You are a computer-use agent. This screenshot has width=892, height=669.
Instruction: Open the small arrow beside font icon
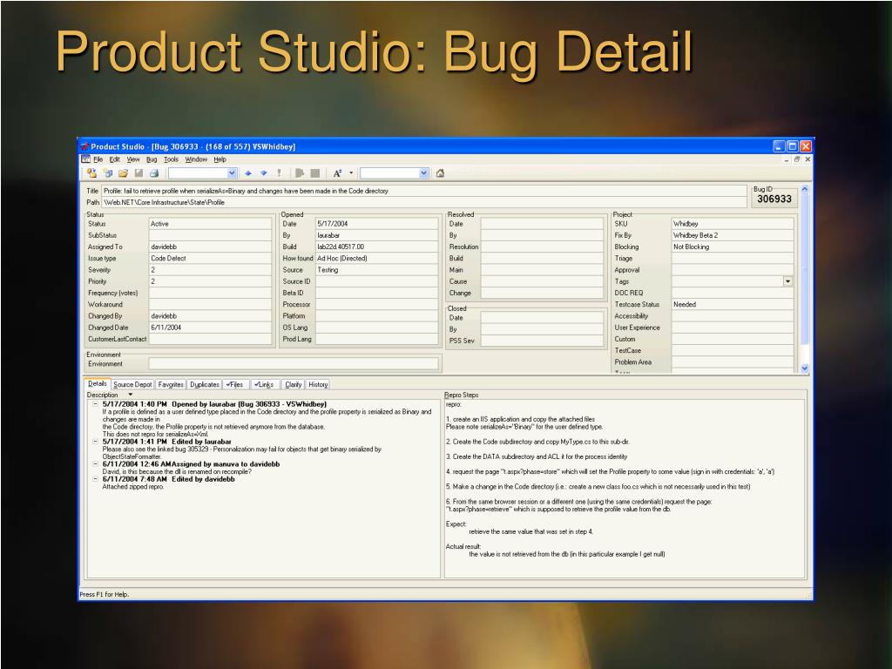[351, 173]
